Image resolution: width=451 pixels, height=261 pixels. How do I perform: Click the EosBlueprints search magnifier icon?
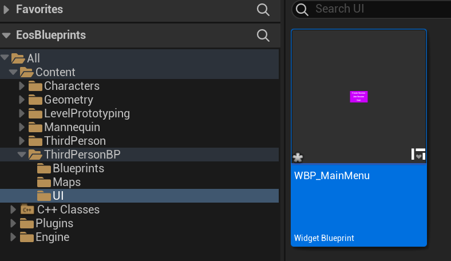click(x=263, y=35)
